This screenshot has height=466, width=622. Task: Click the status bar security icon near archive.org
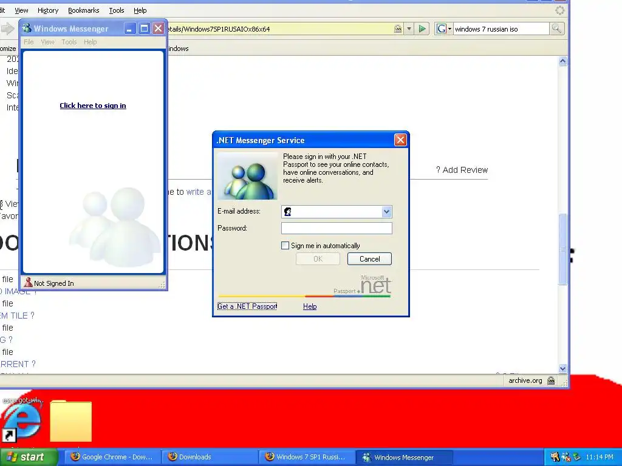(551, 380)
